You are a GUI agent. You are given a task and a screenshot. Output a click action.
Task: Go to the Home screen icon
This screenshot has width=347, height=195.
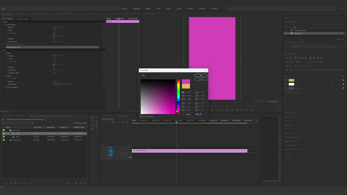tap(3, 9)
